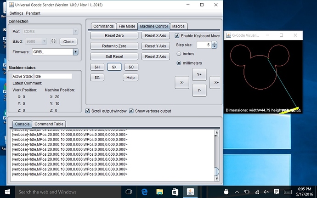Screen dimensions: 317x198
Task: Click the Java app icon in taskbar
Action: (190, 192)
